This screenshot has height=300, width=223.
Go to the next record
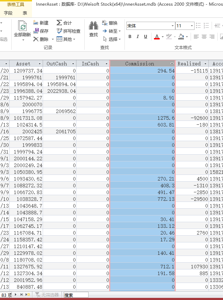pyautogui.click(x=16, y=295)
